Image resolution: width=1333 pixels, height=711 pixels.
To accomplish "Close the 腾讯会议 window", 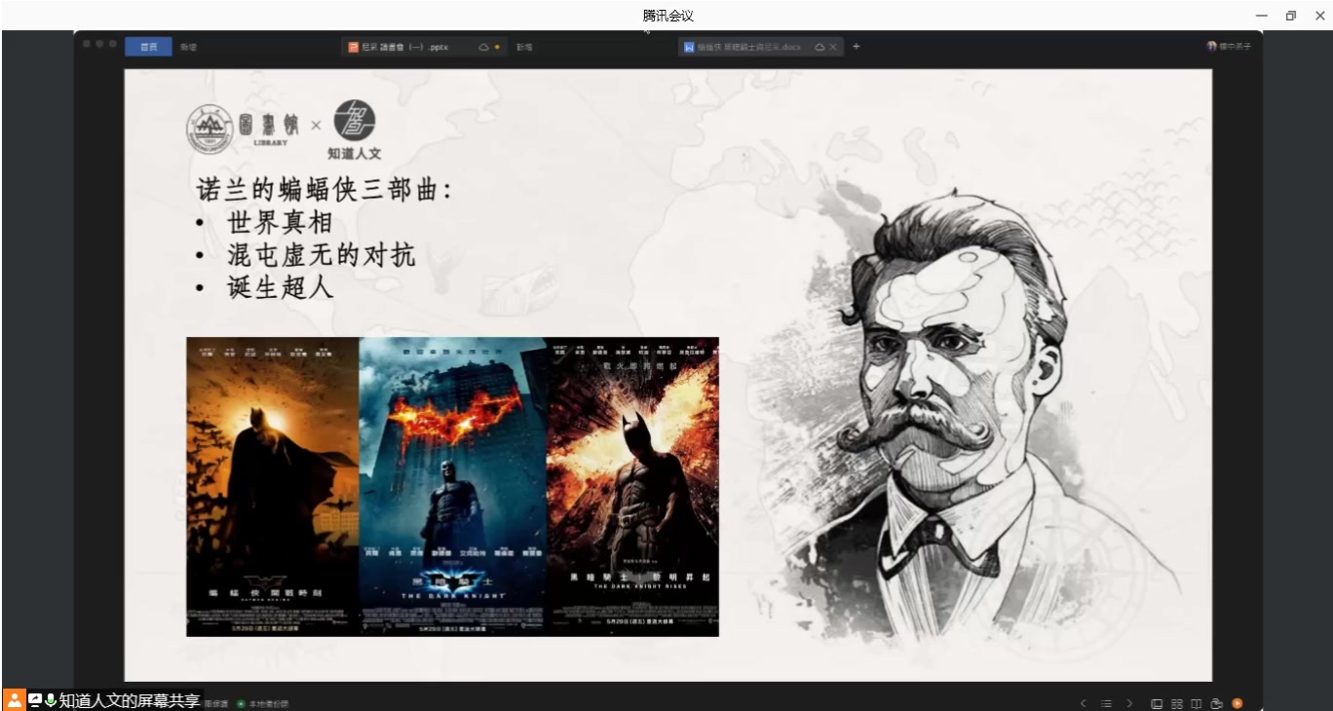I will point(1320,16).
